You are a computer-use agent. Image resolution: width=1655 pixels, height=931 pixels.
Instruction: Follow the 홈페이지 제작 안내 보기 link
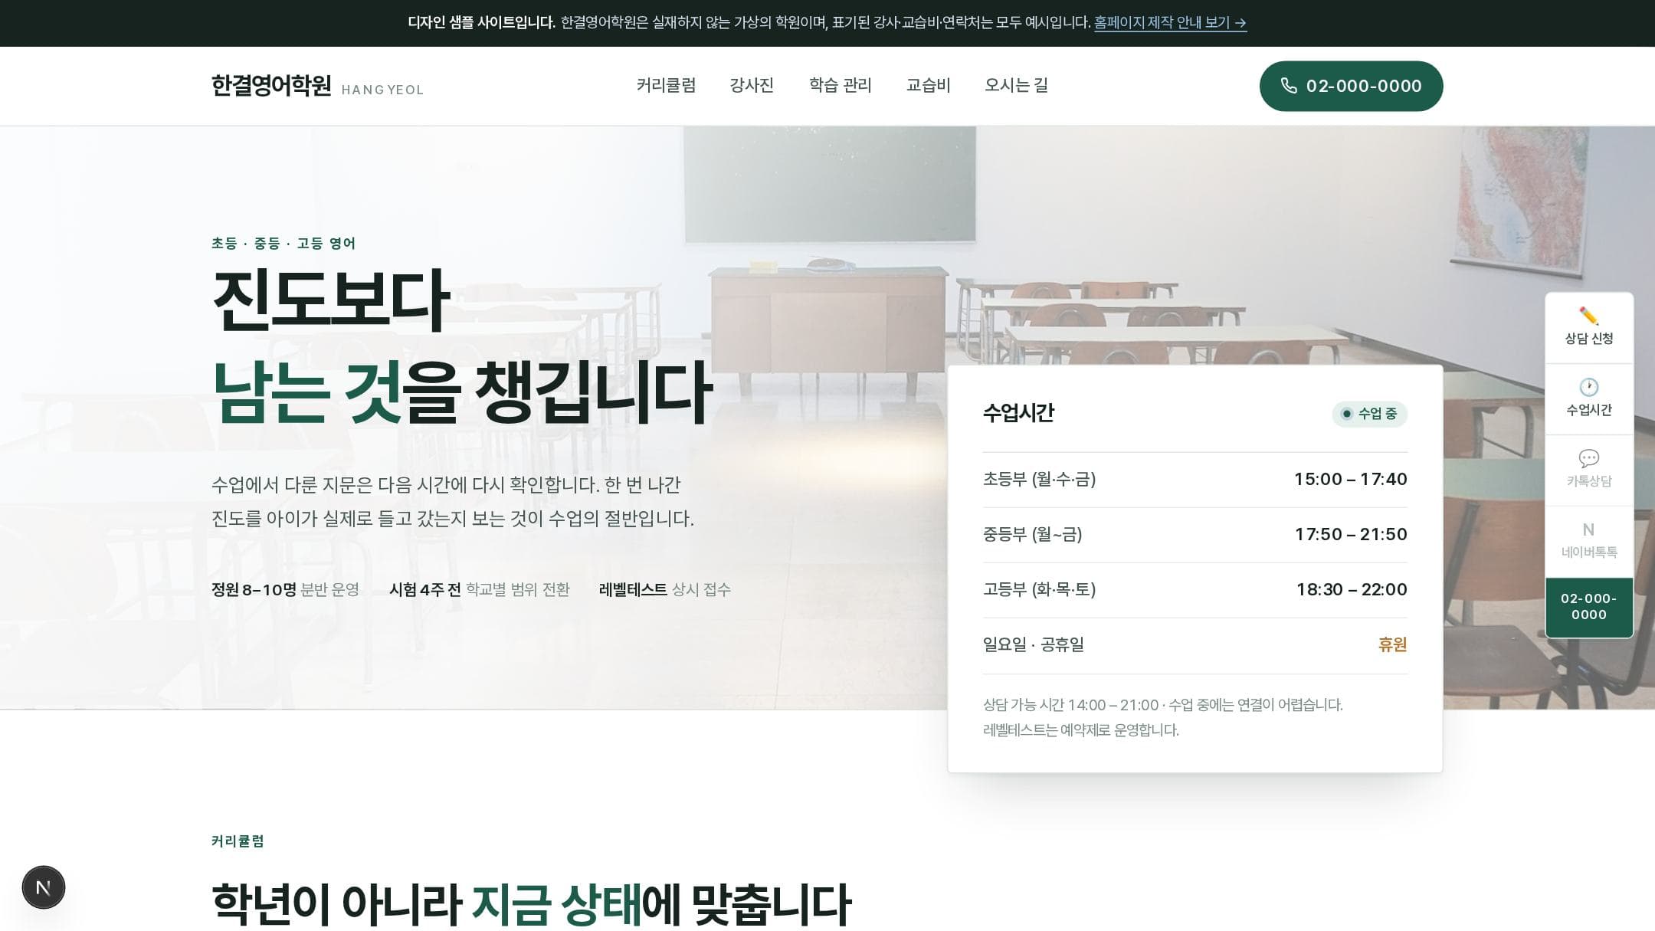point(1170,23)
